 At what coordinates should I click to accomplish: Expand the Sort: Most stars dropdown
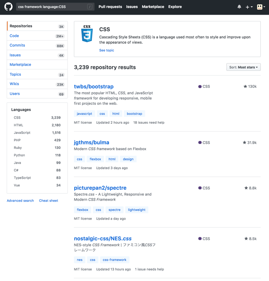243,67
